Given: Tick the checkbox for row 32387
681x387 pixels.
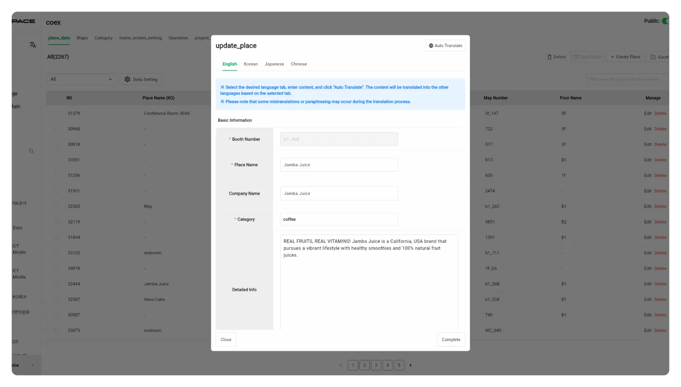Looking at the screenshot, I should click(x=57, y=299).
